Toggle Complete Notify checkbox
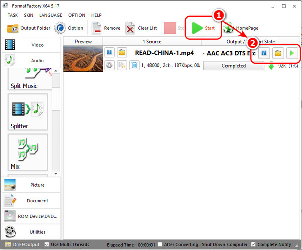The image size is (302, 250). coord(253,244)
